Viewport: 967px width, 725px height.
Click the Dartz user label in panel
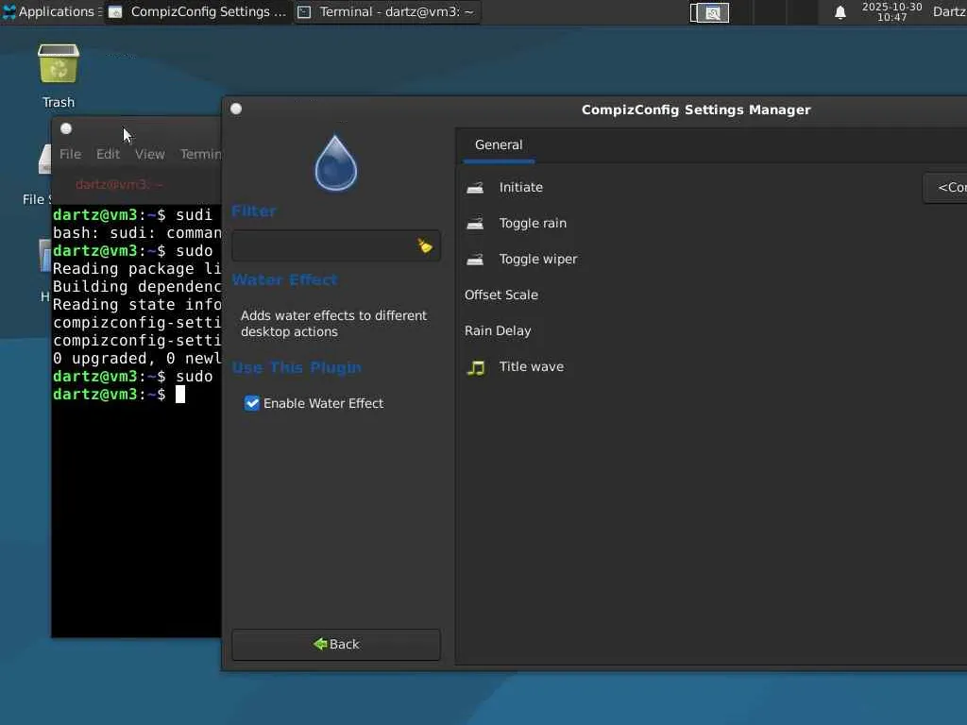click(950, 11)
